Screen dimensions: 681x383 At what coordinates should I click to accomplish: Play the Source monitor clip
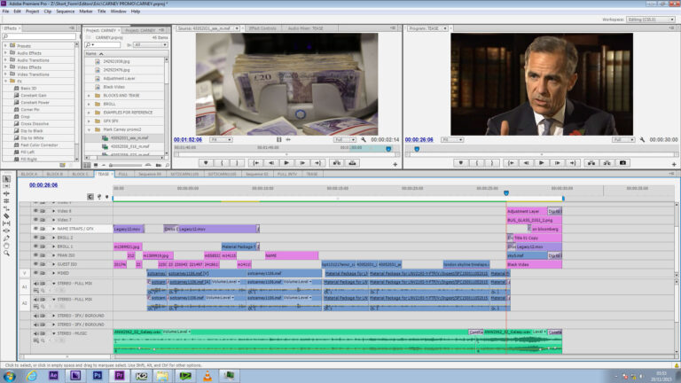pos(286,163)
